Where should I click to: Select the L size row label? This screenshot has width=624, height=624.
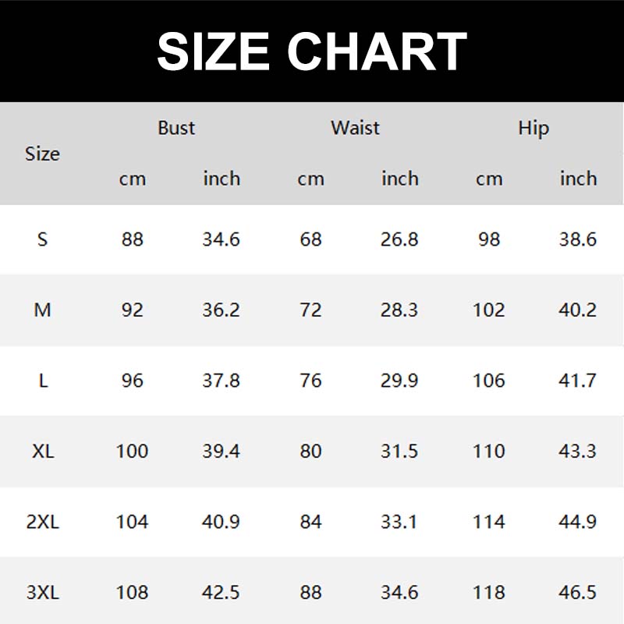[42, 381]
